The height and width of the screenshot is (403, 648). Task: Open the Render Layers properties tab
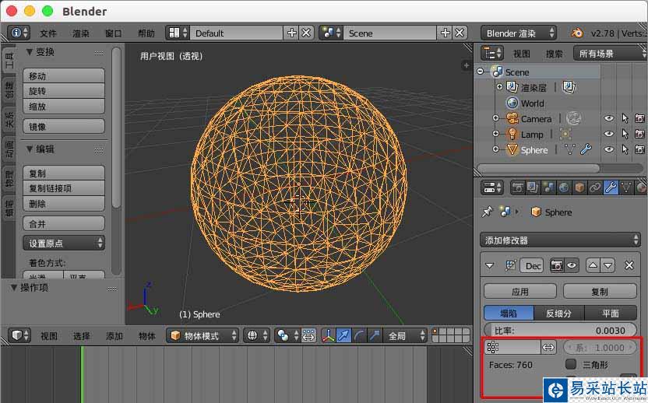(x=533, y=187)
